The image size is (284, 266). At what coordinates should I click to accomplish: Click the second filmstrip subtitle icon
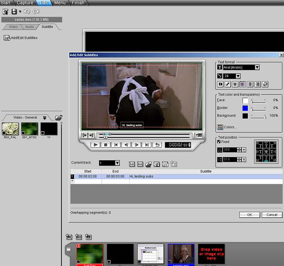click(x=140, y=164)
